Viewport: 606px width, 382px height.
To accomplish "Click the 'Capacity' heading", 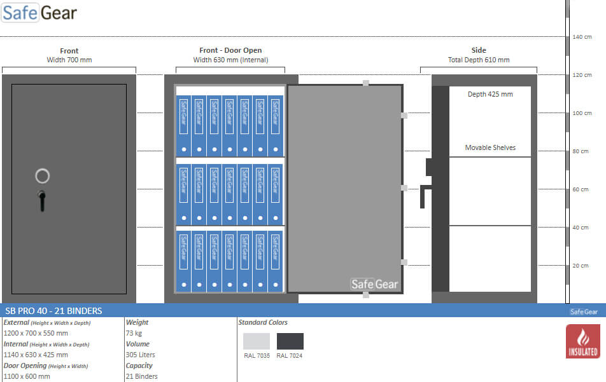I will click(x=139, y=365).
